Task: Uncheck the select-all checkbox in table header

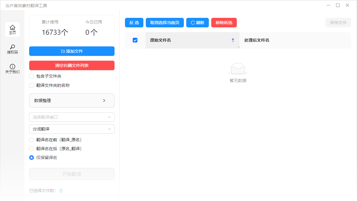Action: [135, 40]
